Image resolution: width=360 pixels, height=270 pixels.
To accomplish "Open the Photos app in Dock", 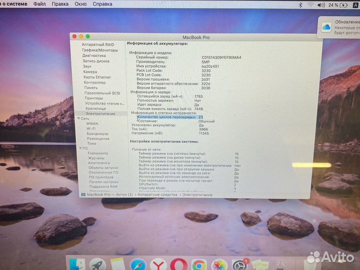I will (x=219, y=265).
